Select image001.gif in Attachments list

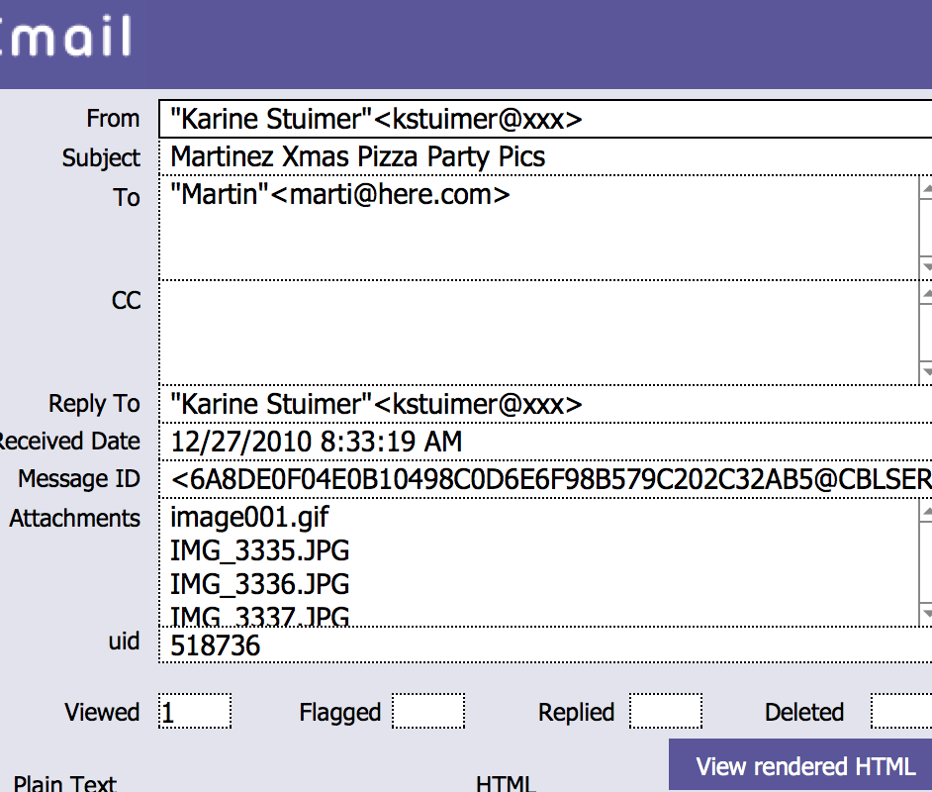pyautogui.click(x=249, y=518)
